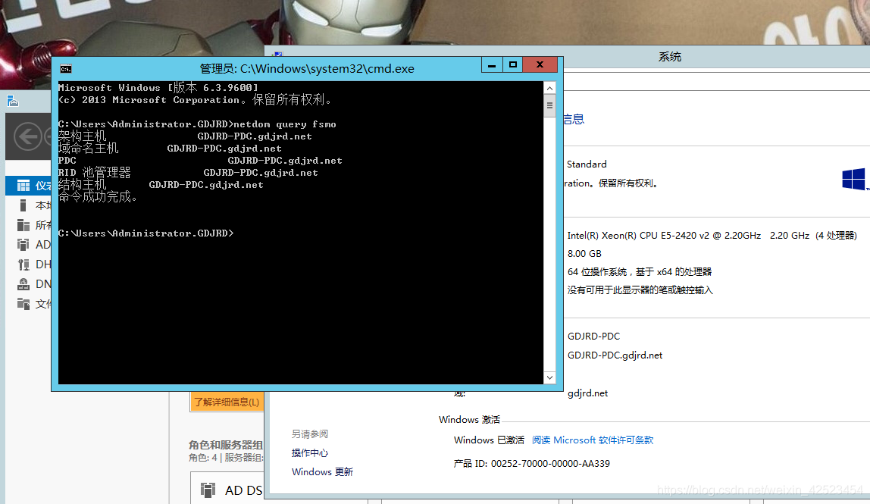Select the DNS sidebar icon

23,284
